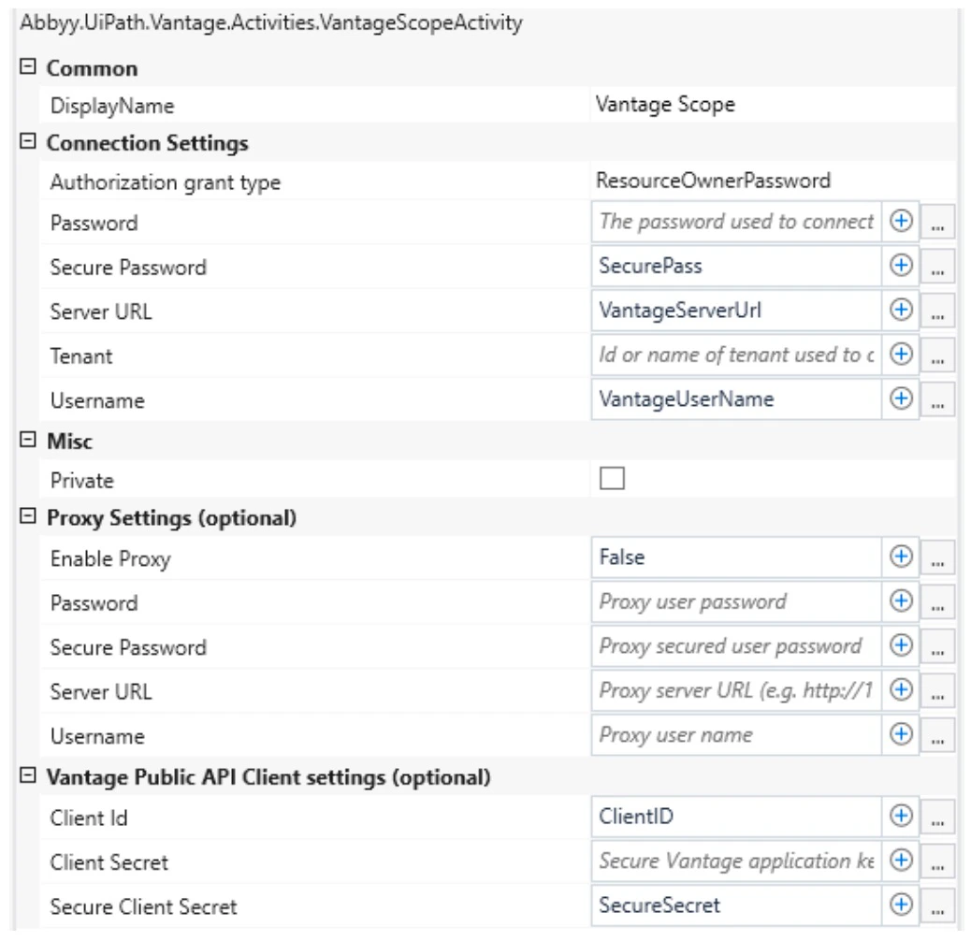Click the plus icon beside Server URL
This screenshot has height=941, width=971.
tap(899, 311)
